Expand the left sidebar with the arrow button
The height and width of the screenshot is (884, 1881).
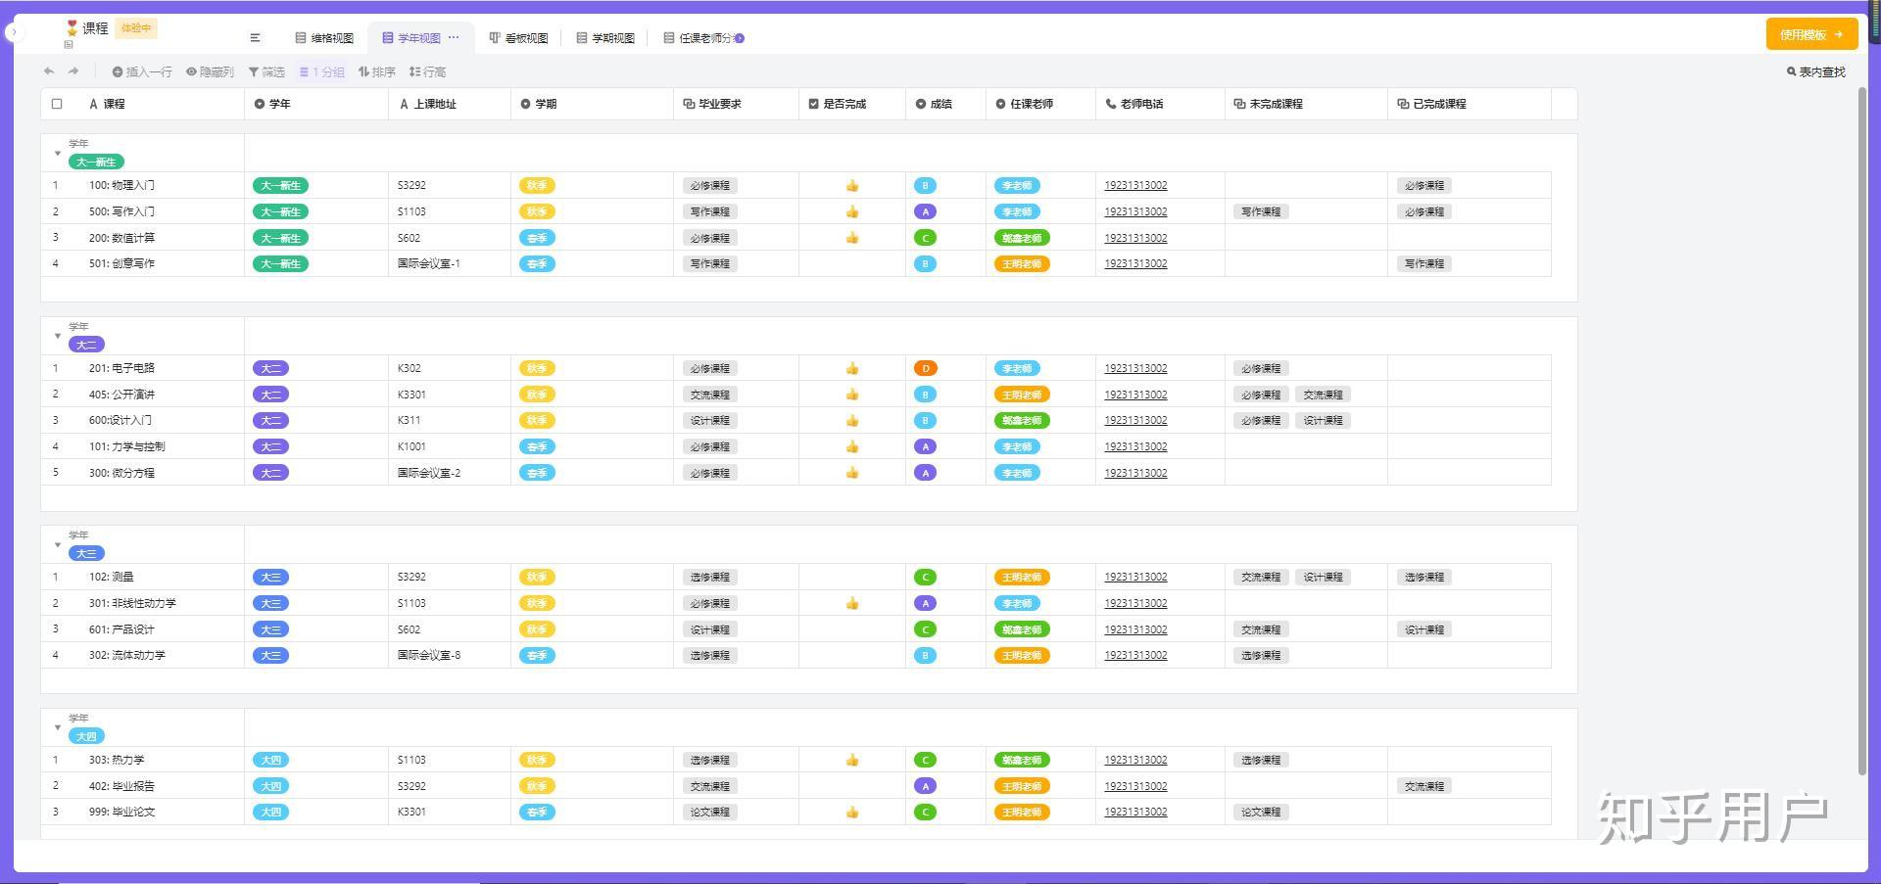[13, 32]
